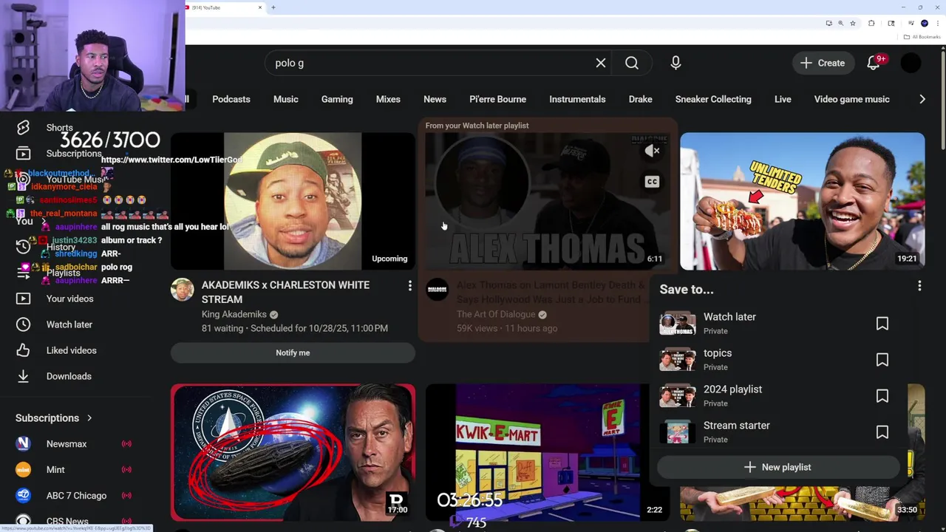Image resolution: width=946 pixels, height=532 pixels.
Task: Select the topics row in Save to
Action: tap(777, 360)
